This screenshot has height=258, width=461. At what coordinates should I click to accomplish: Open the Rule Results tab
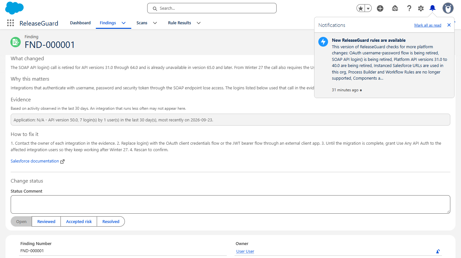[180, 23]
